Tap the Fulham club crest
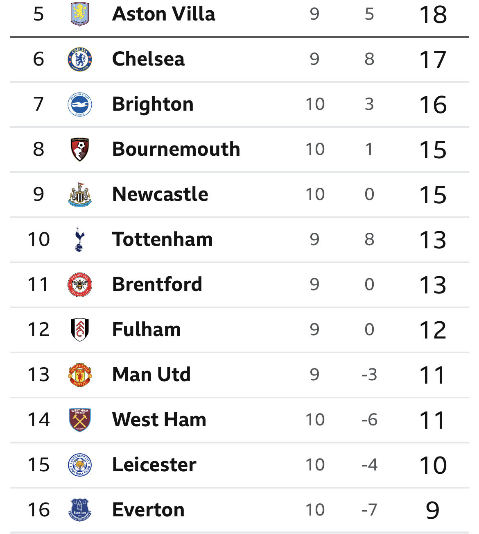This screenshot has width=479, height=534. pos(80,329)
